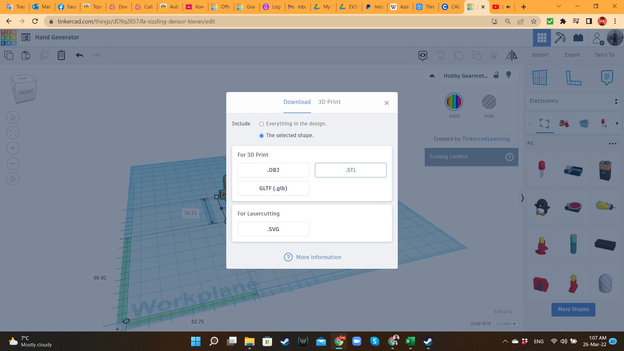Image resolution: width=624 pixels, height=351 pixels.
Task: Click the mirror flip tool icon
Action: point(512,55)
